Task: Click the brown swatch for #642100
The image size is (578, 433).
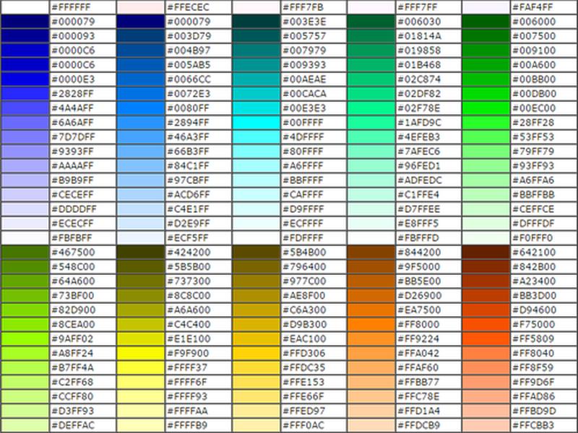Action: [x=486, y=252]
